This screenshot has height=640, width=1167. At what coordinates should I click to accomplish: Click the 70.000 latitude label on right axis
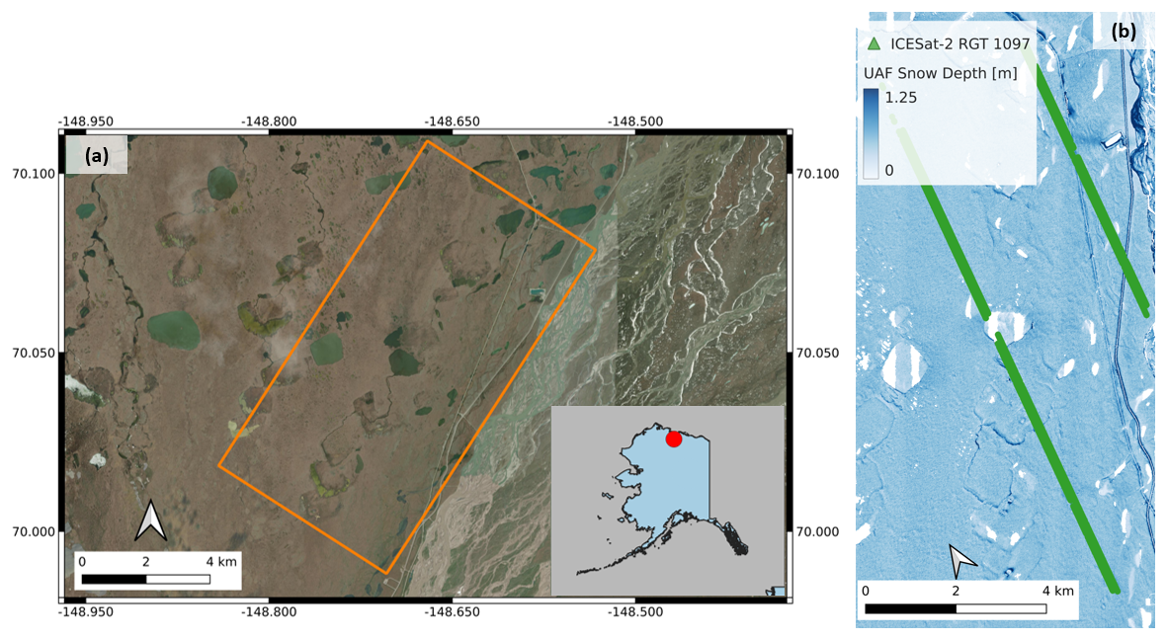point(817,531)
